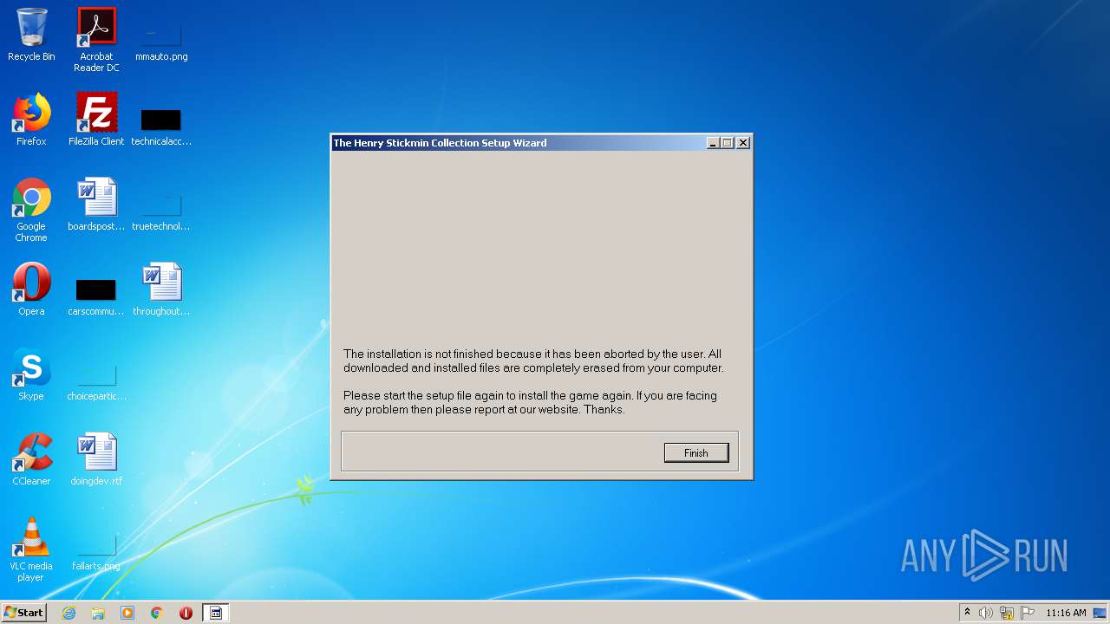Open Action Center flag tray icon
Viewport: 1110px width, 624px height.
point(1028,613)
